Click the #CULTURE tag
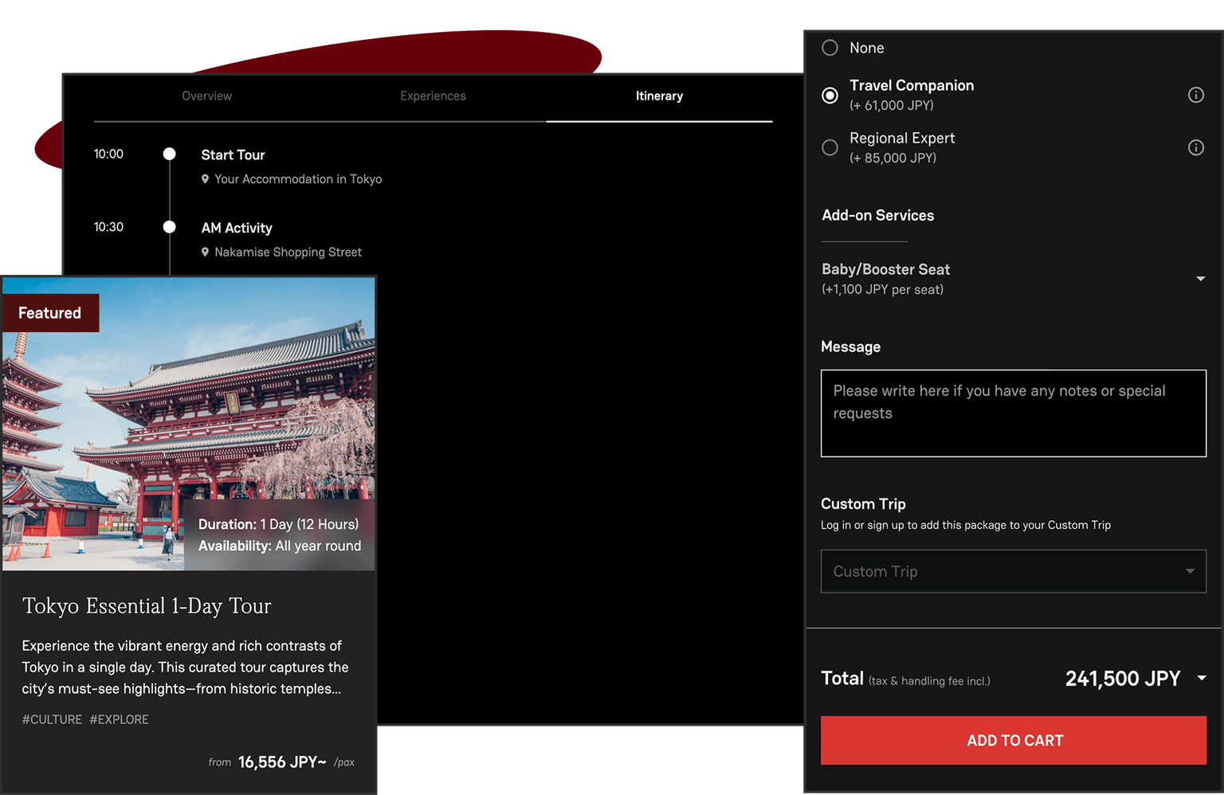1224x795 pixels. [52, 719]
